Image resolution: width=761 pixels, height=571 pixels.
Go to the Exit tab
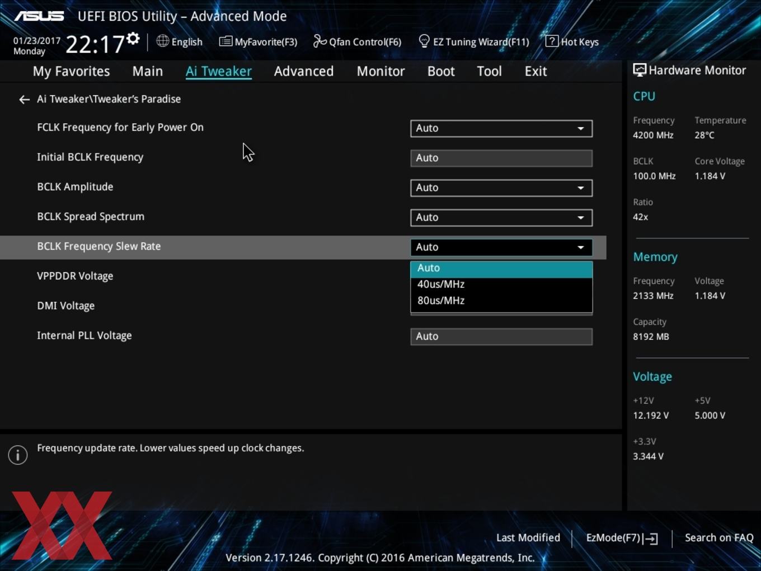535,71
